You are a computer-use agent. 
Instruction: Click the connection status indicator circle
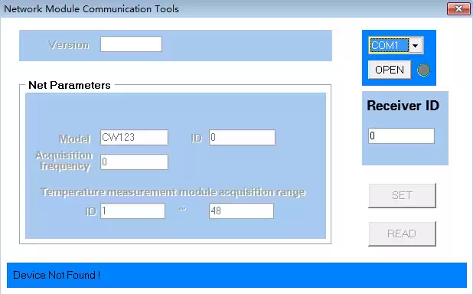pos(423,70)
